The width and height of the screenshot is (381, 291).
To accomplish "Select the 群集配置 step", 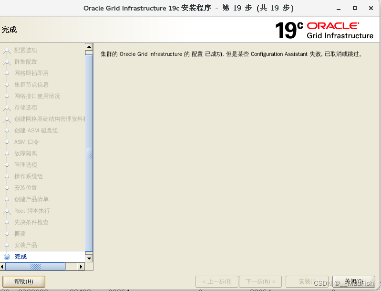I will 26,62.
